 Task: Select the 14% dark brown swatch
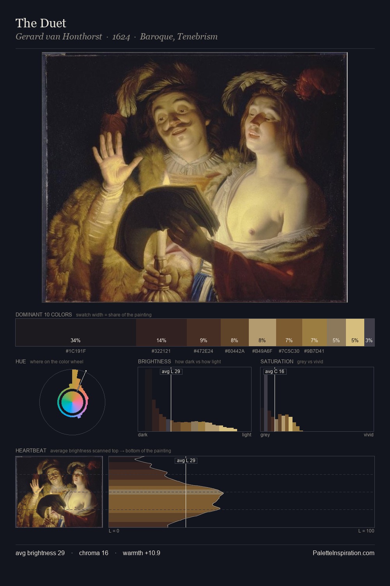point(161,332)
